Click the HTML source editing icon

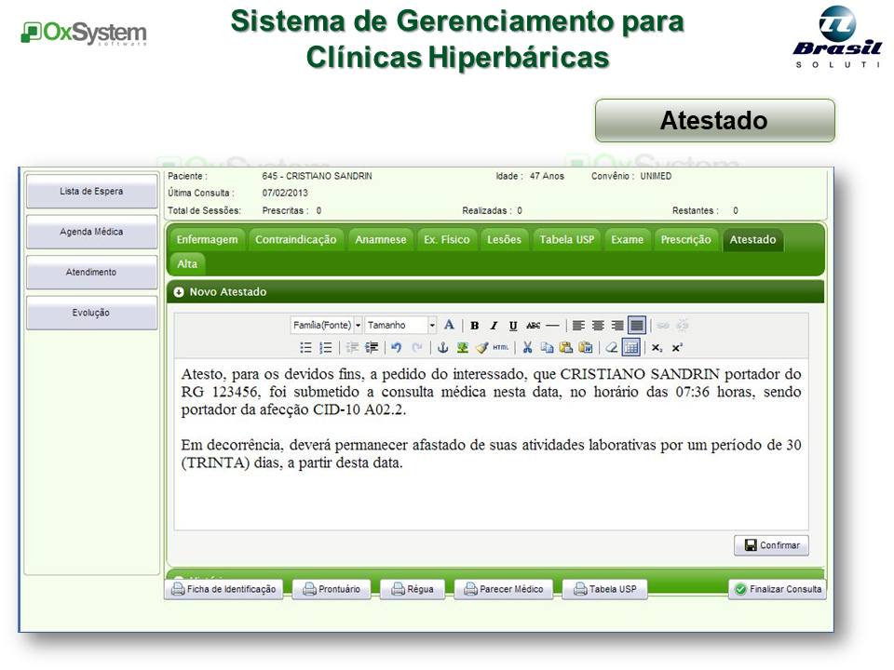tap(500, 348)
